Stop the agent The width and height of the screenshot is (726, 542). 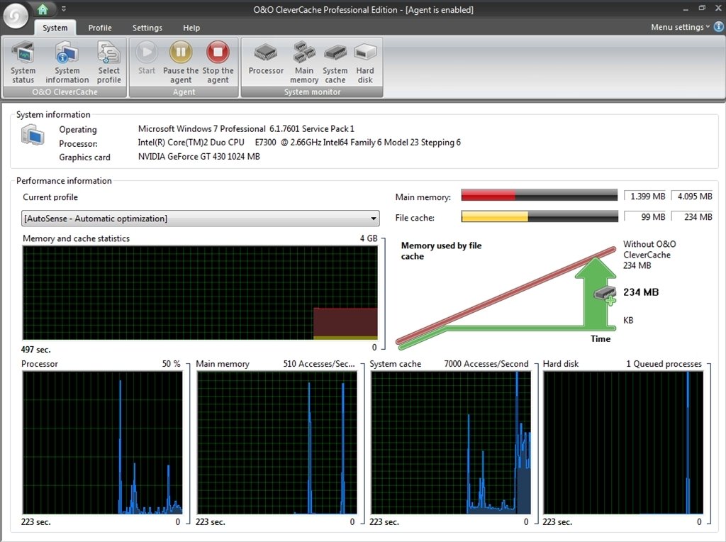pyautogui.click(x=218, y=62)
